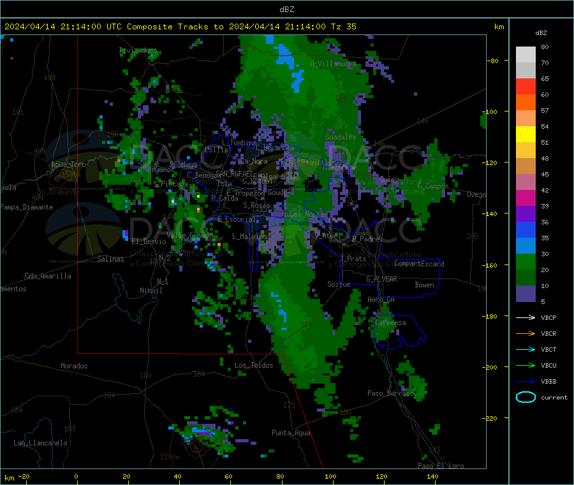Click the '100' tick on the bottom axis
This screenshot has height=485, width=574.
click(330, 476)
